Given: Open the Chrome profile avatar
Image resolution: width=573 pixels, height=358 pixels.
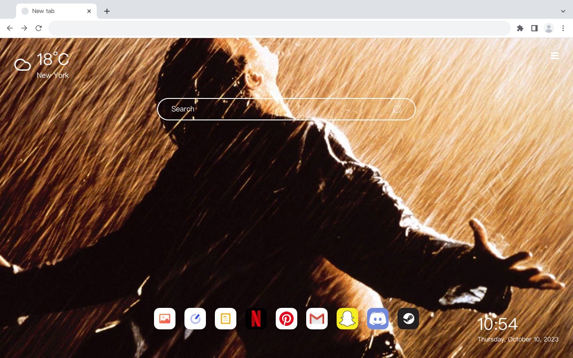Looking at the screenshot, I should pos(549,28).
